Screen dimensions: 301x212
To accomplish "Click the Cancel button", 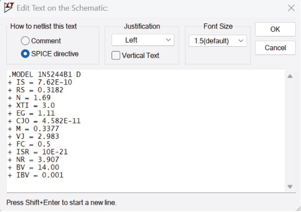I will tap(275, 48).
